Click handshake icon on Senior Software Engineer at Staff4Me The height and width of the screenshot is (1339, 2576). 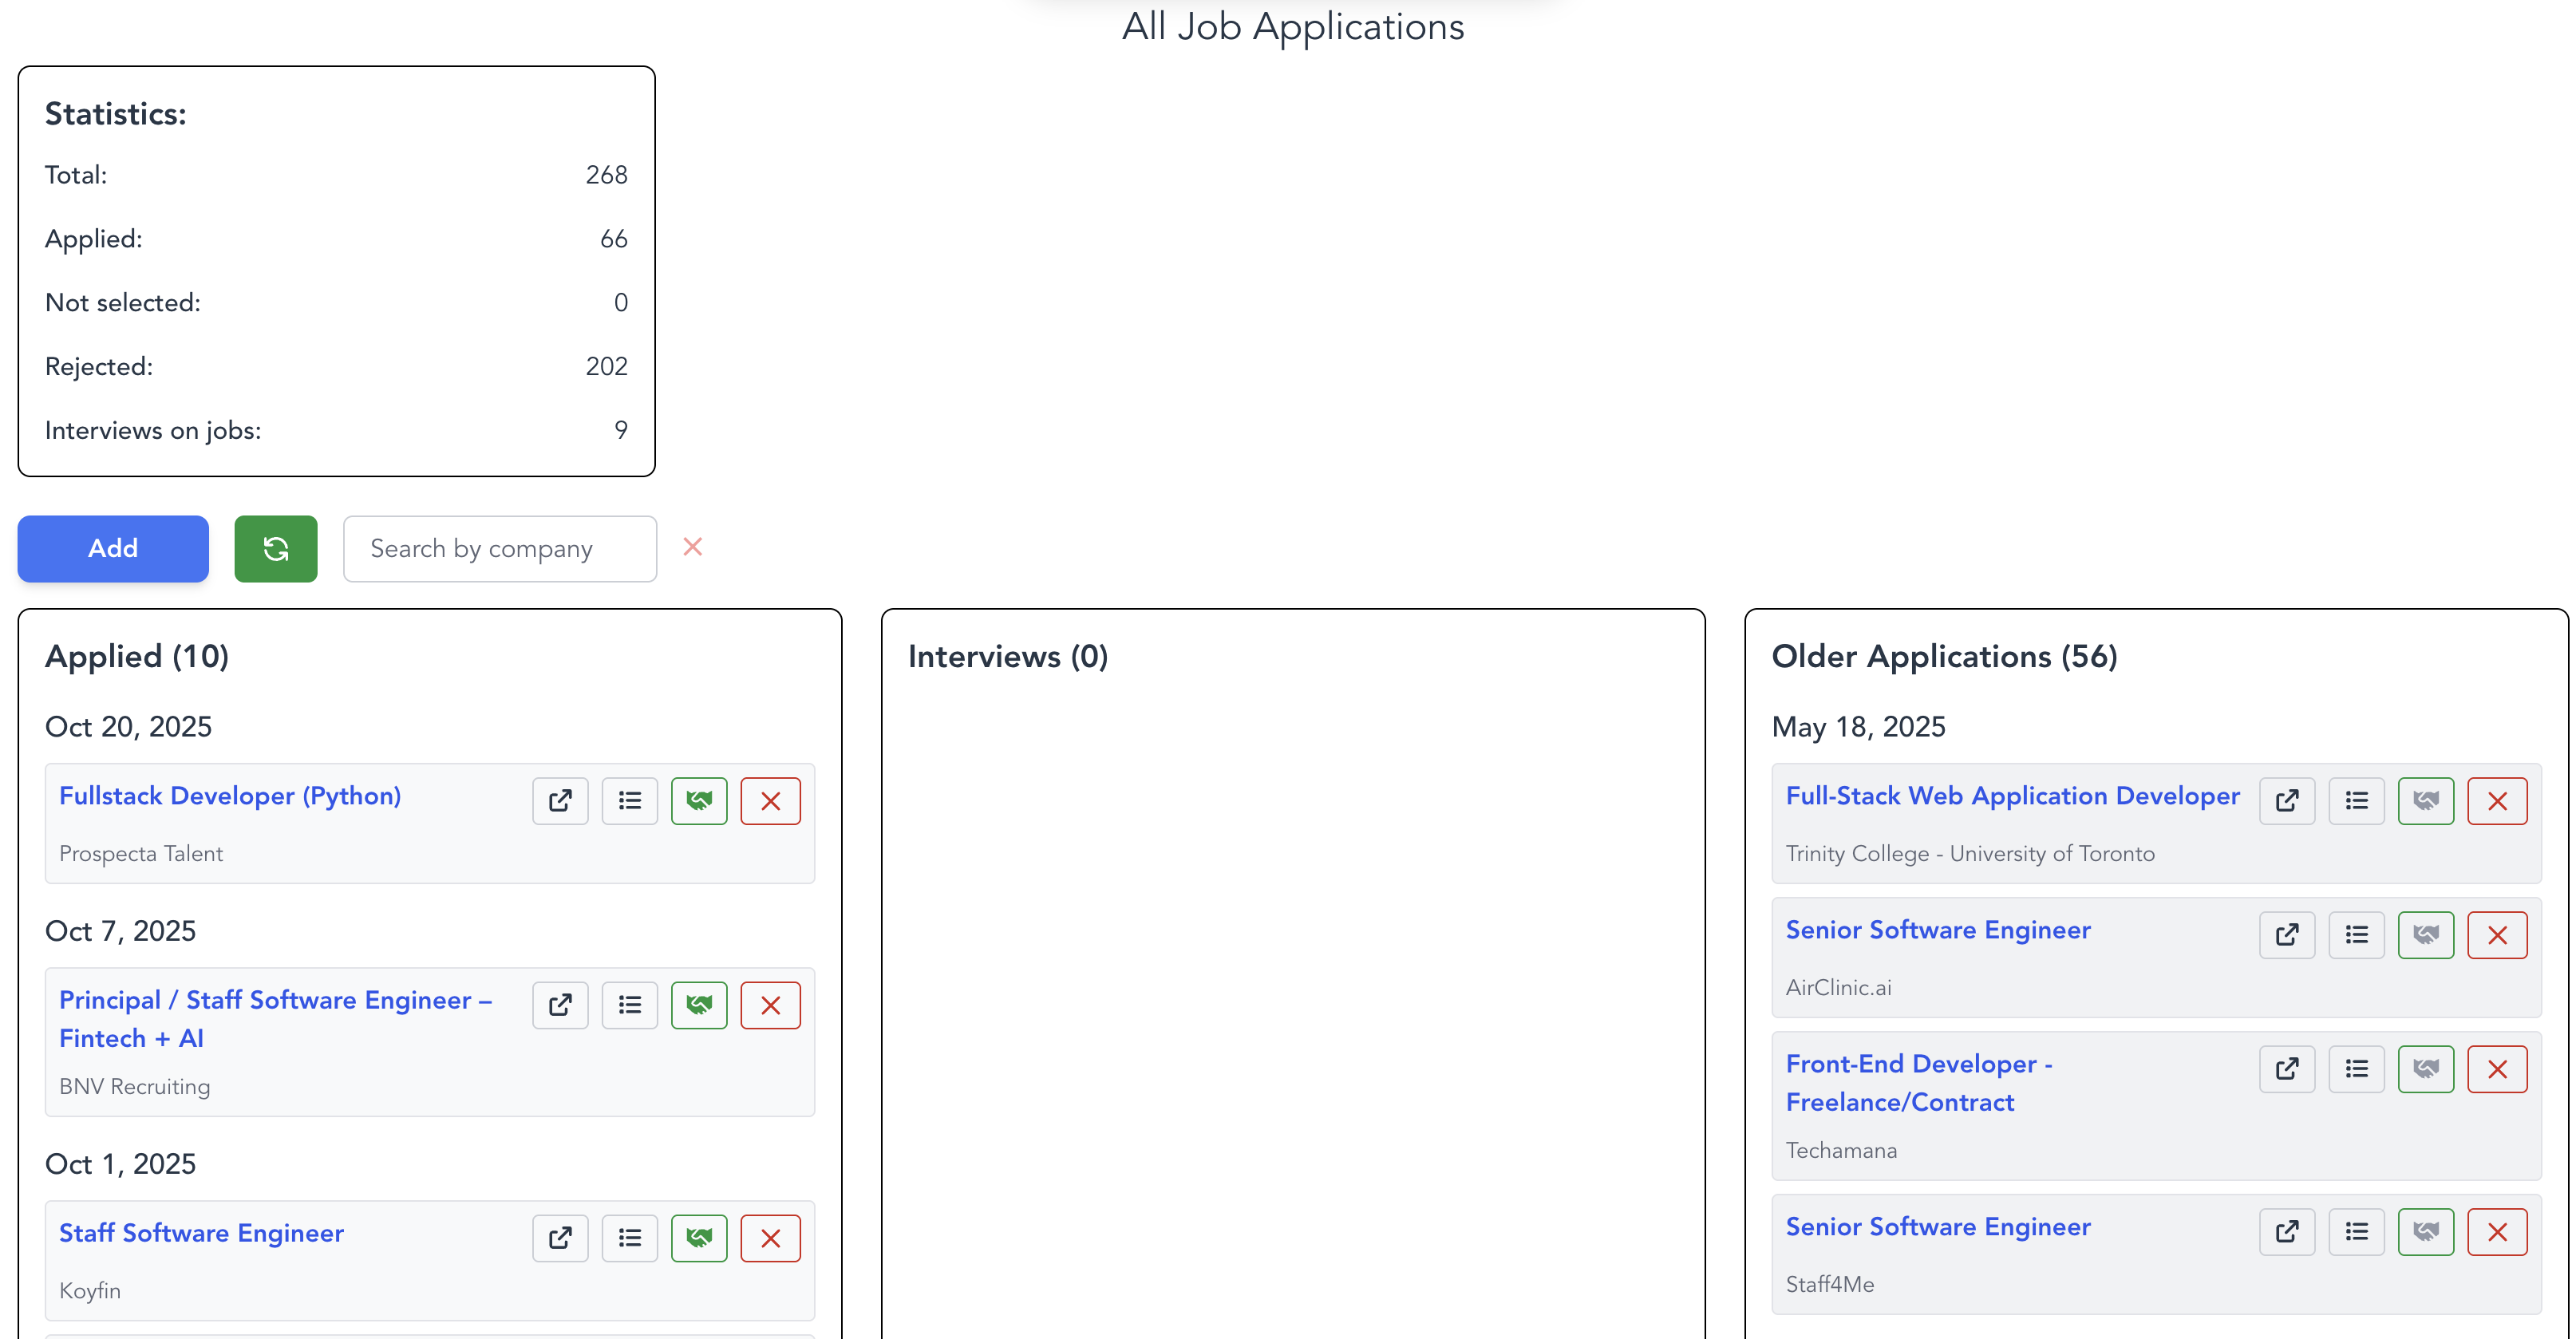(2426, 1231)
